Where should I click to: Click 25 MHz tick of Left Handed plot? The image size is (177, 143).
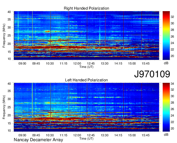tap(9, 107)
